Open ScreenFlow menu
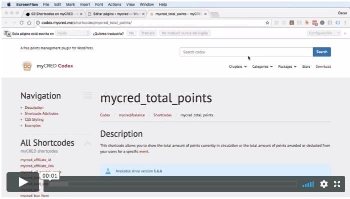Image resolution: width=350 pixels, height=199 pixels. 27,4
